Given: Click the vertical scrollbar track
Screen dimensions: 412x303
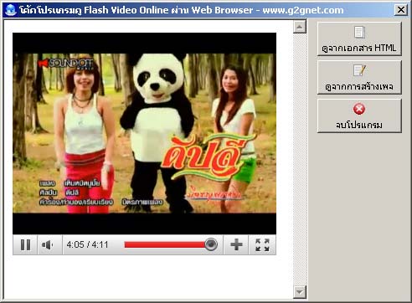Looking at the screenshot, I should pos(300,160).
